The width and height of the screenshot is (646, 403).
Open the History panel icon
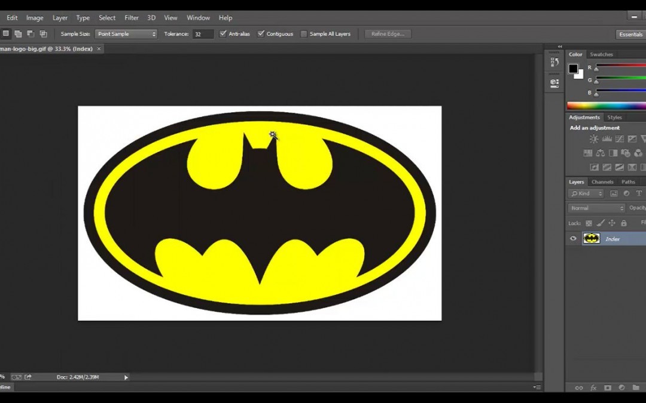[x=554, y=62]
